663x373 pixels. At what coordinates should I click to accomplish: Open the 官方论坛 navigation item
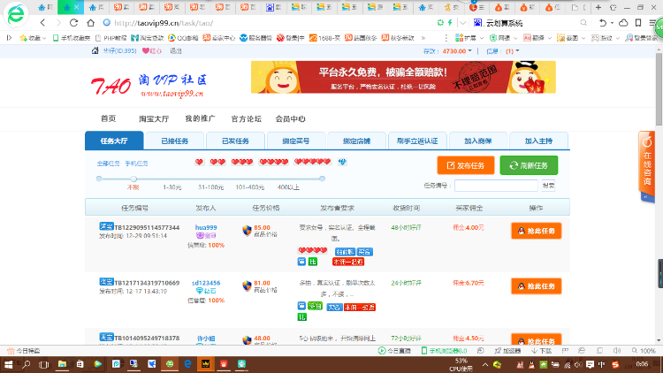[x=246, y=118]
